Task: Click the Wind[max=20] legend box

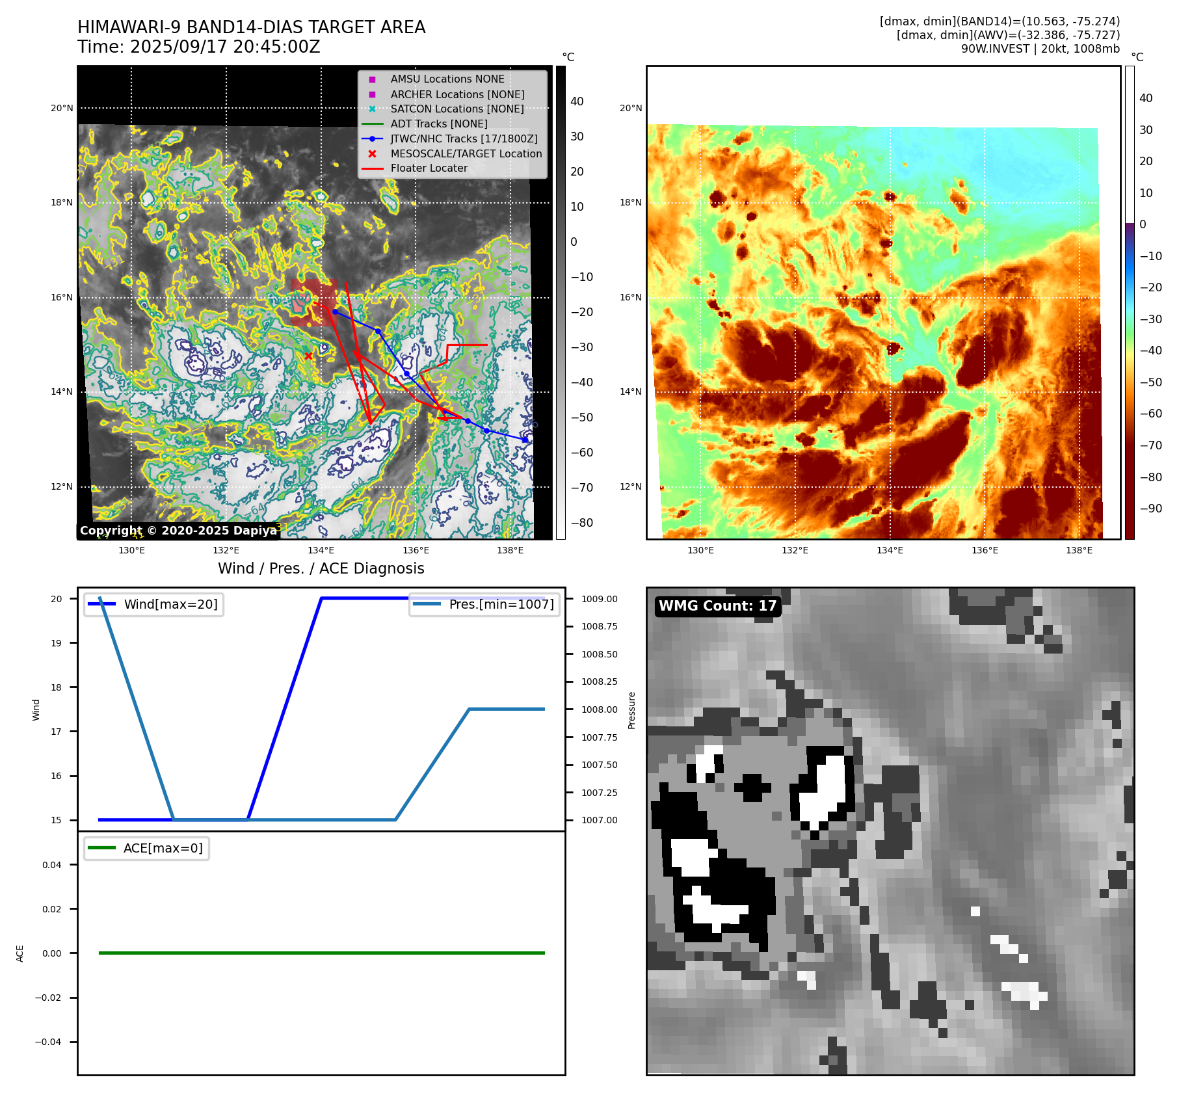Action: (154, 604)
